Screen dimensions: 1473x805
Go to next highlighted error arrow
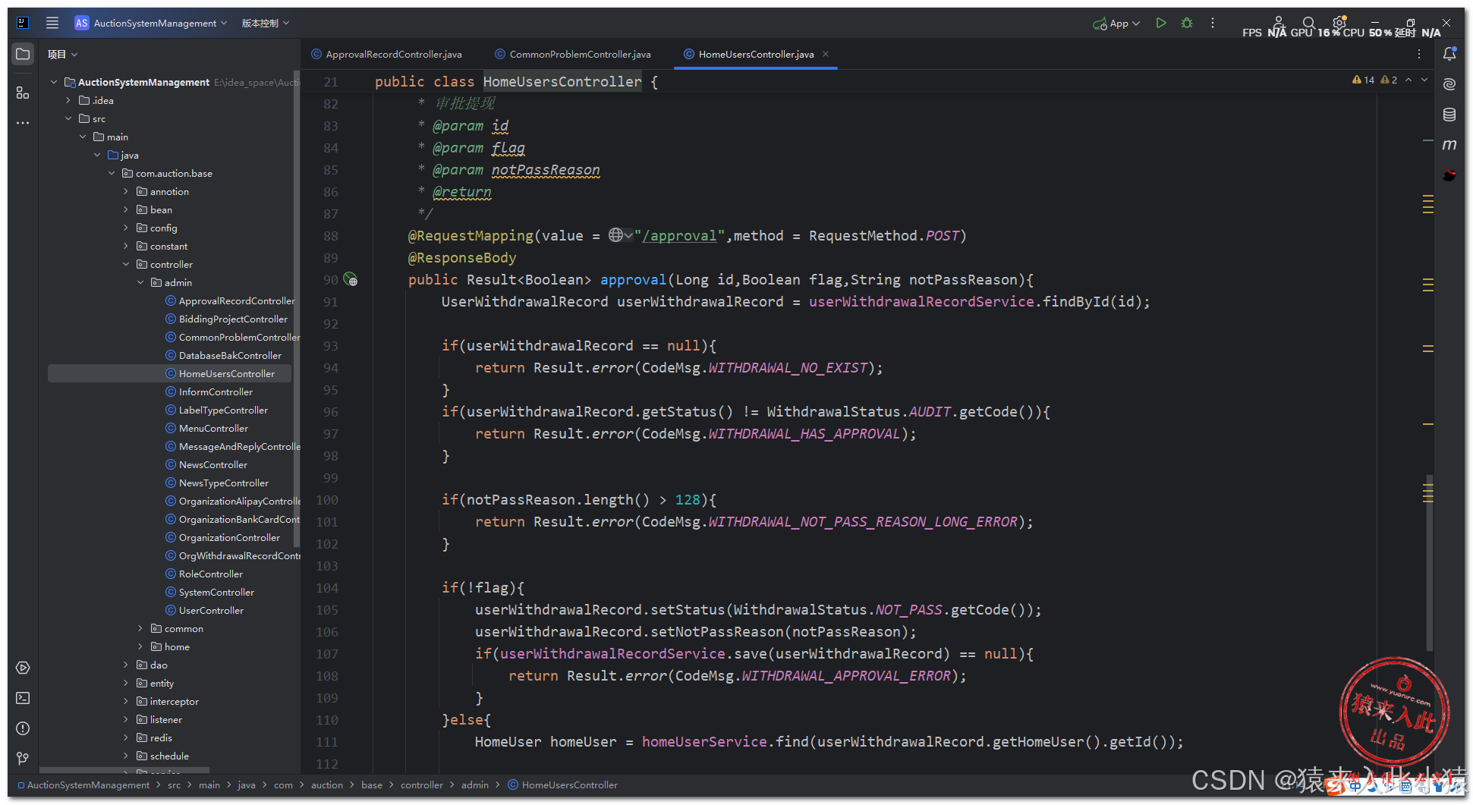pyautogui.click(x=1424, y=80)
